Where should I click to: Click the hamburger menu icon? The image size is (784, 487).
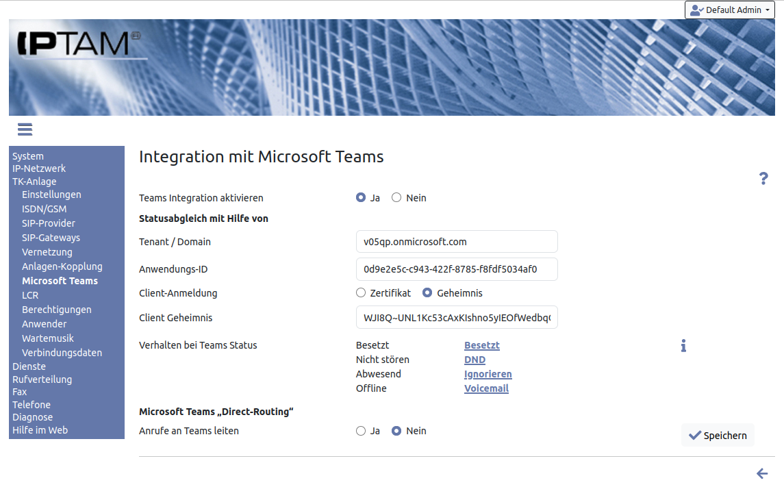click(25, 129)
